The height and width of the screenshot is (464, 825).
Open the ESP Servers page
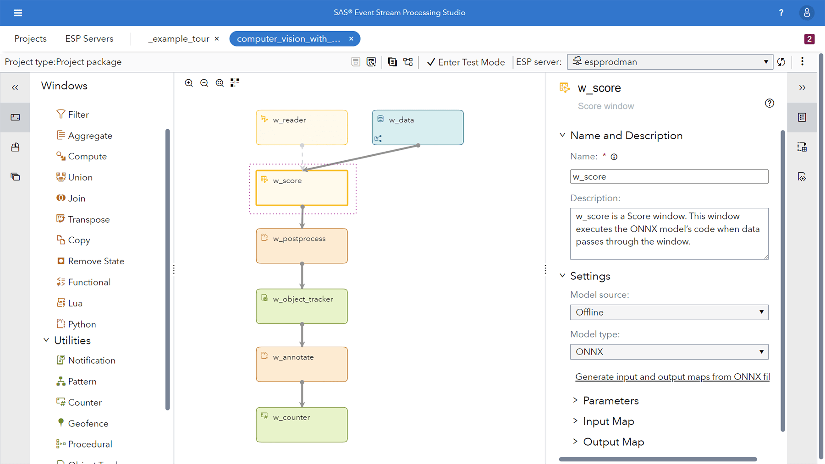[89, 39]
